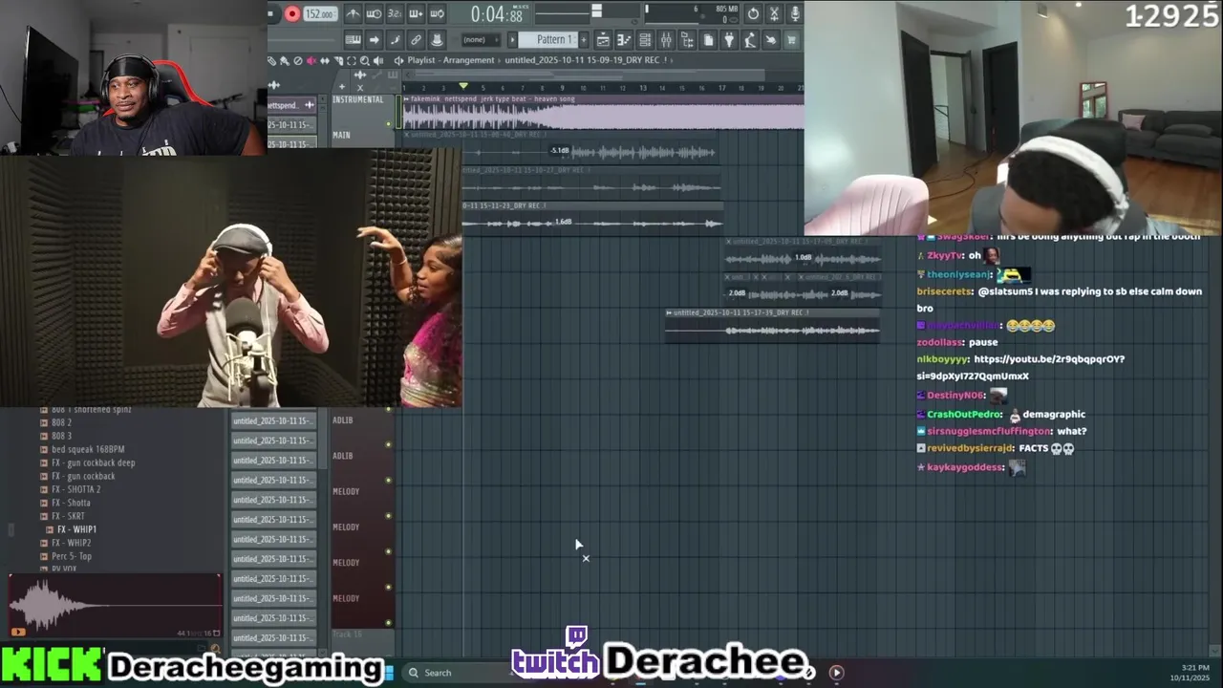The image size is (1223, 688).
Task: Select the untitled_2025-10-11 15-17-19_DRY REC audio clip
Action: point(772,325)
